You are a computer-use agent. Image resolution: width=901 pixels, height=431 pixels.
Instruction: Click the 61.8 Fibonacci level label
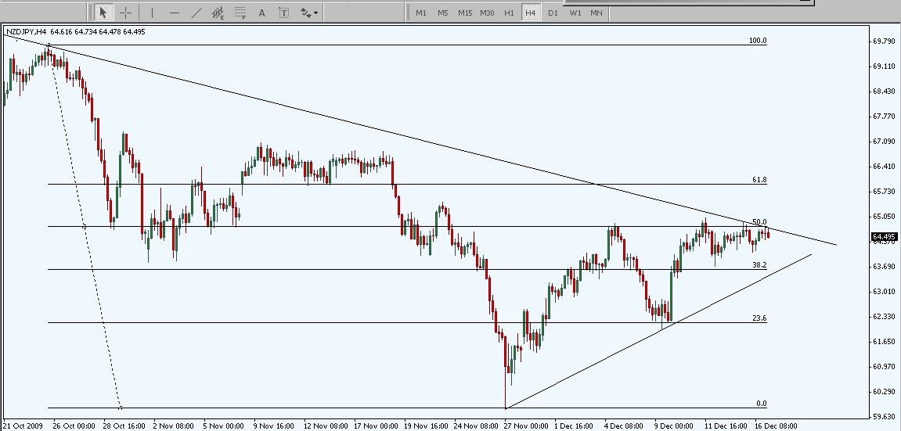point(759,180)
